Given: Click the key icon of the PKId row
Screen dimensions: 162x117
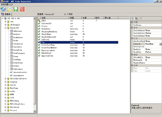Looking at the screenshot, I should tap(39, 20).
